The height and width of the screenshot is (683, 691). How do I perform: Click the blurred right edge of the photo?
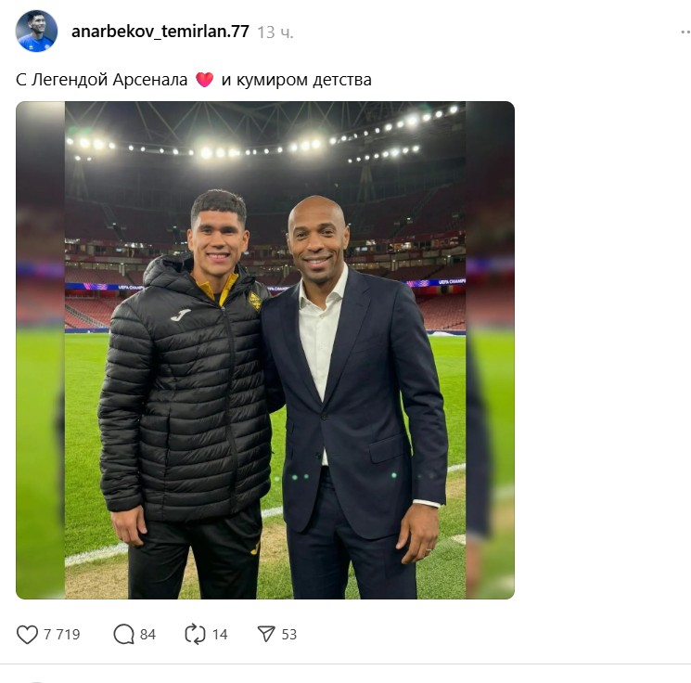coord(491,353)
